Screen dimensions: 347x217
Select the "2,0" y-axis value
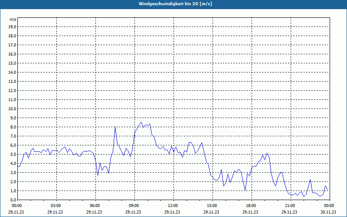point(13,181)
